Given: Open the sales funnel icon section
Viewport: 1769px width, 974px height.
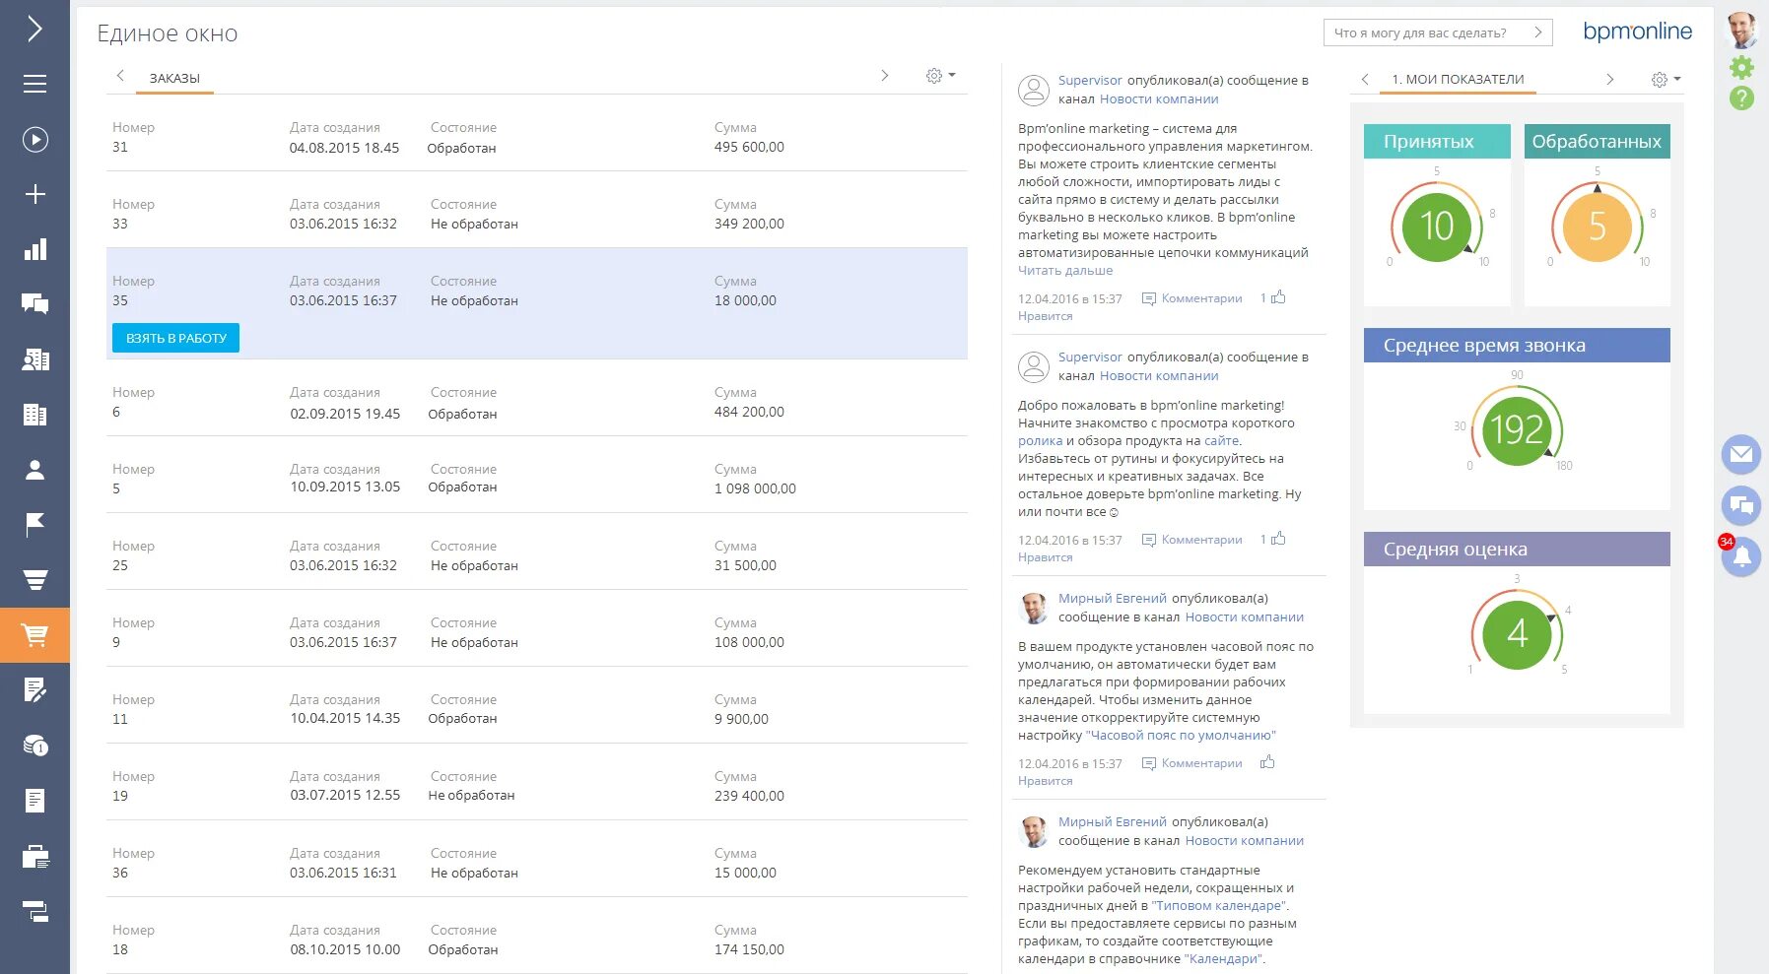Looking at the screenshot, I should click(34, 580).
